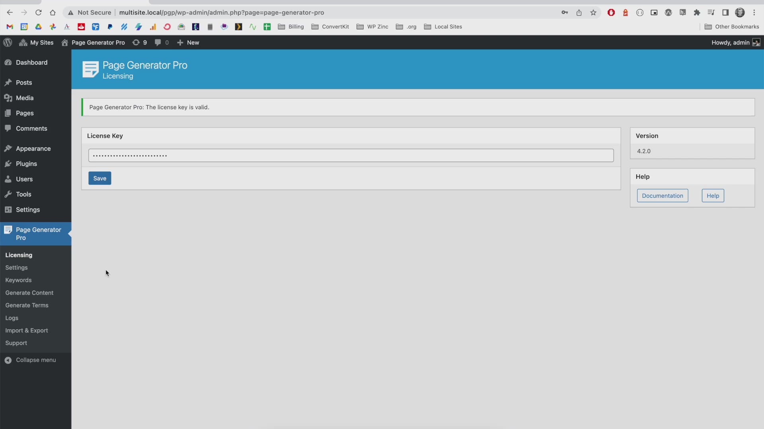Click the Posts menu icon
The width and height of the screenshot is (764, 429).
(8, 83)
